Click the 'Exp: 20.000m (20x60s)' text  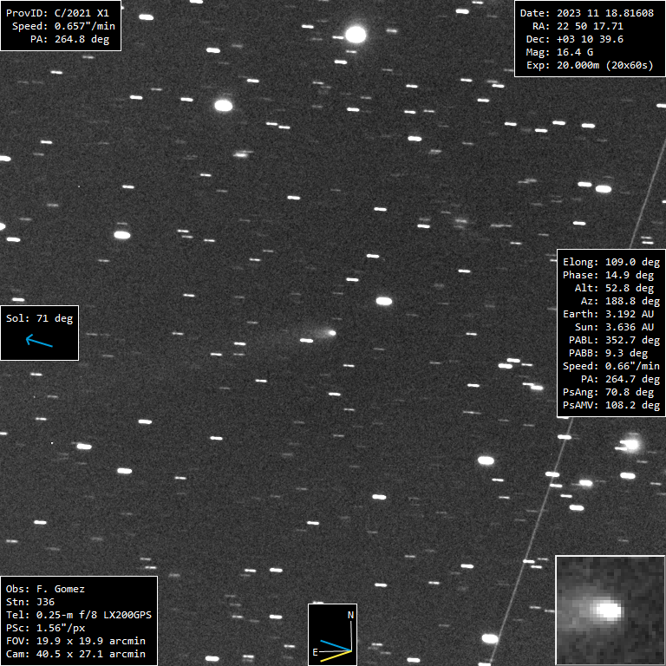coord(590,65)
